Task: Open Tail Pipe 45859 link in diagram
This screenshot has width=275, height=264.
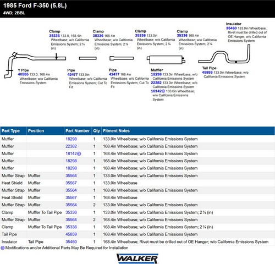Action: pos(207,73)
